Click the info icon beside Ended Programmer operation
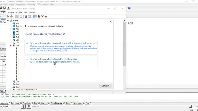198x111 pixels. 2,97
